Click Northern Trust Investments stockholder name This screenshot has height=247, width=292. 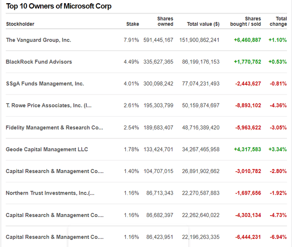click(50, 193)
